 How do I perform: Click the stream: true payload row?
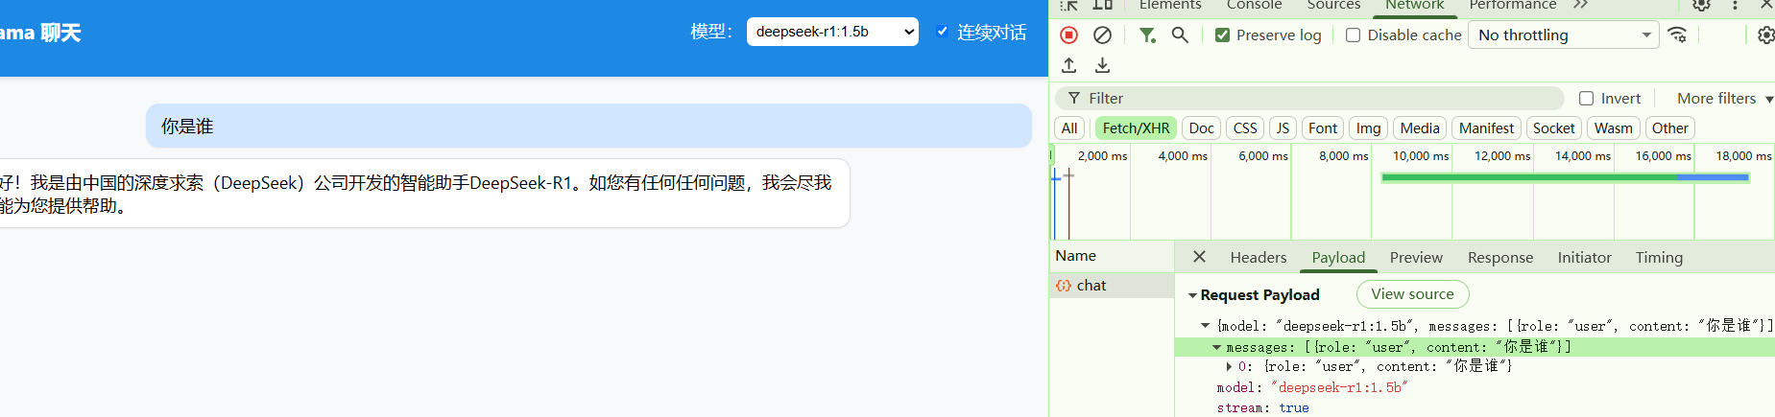pyautogui.click(x=1262, y=407)
